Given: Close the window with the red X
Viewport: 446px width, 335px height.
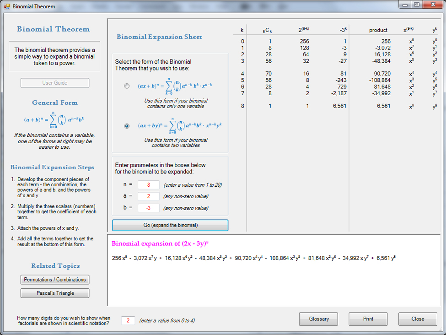Looking at the screenshot, I should pyautogui.click(x=432, y=5).
